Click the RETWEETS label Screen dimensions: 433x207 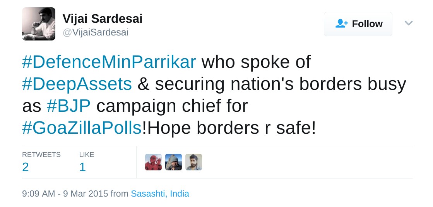41,155
